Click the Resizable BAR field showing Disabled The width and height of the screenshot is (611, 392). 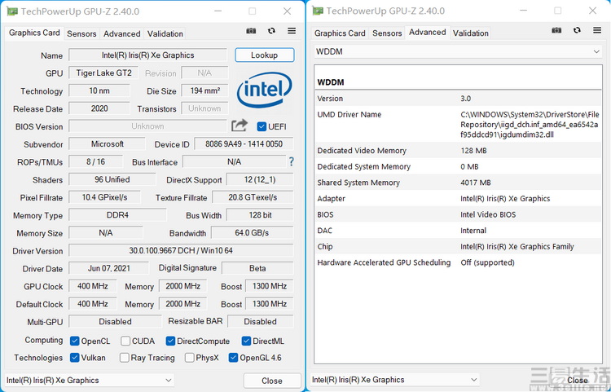tap(261, 321)
